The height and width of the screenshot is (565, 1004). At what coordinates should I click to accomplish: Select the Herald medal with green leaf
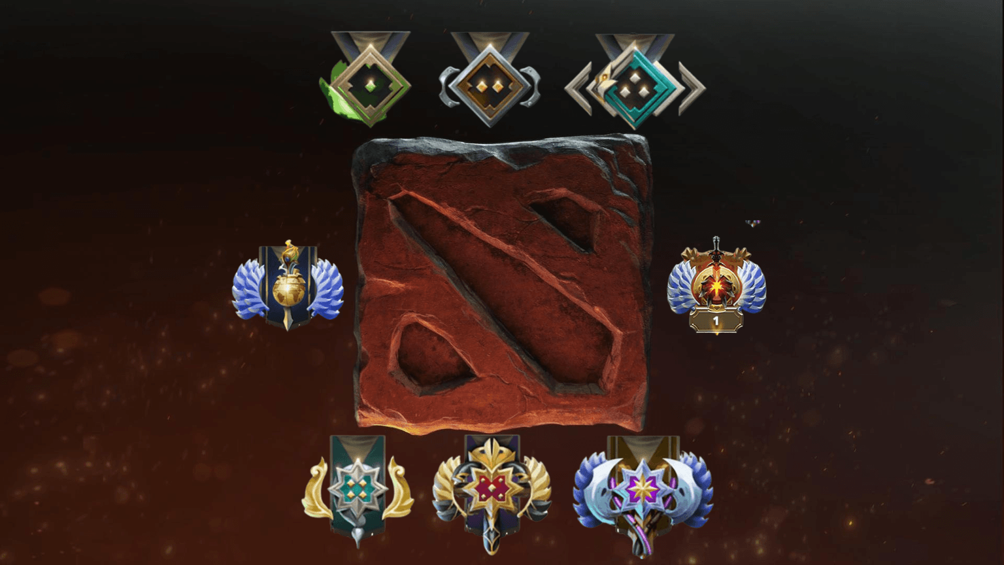tap(367, 78)
